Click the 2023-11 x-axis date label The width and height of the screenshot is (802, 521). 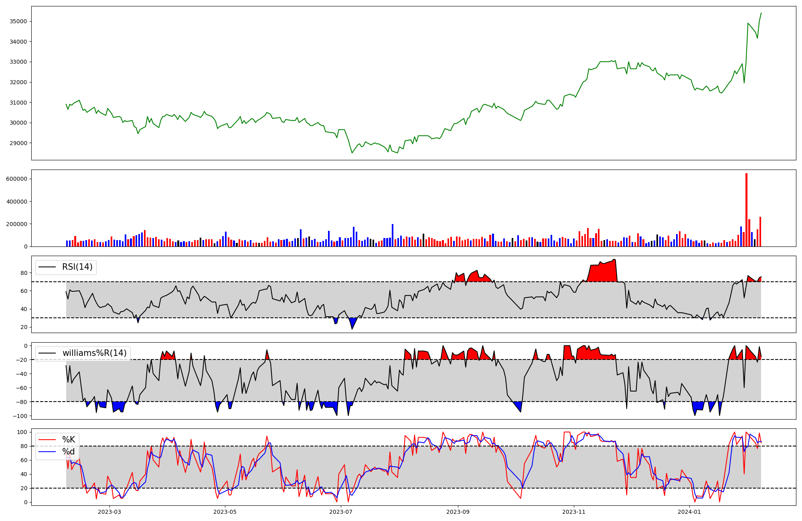(x=573, y=512)
